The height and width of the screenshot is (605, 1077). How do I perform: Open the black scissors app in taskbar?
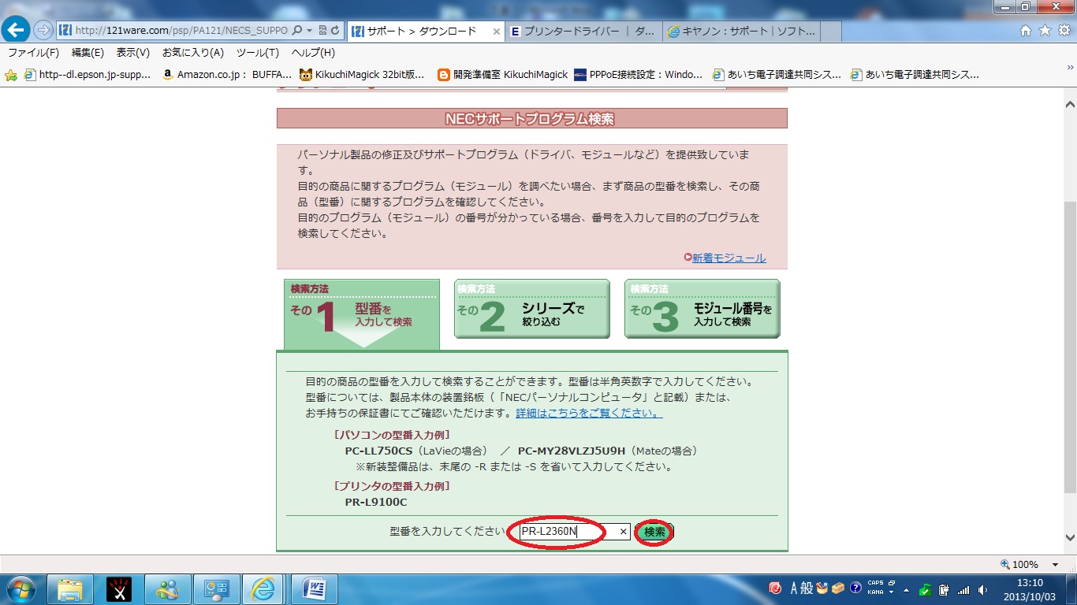pyautogui.click(x=119, y=589)
